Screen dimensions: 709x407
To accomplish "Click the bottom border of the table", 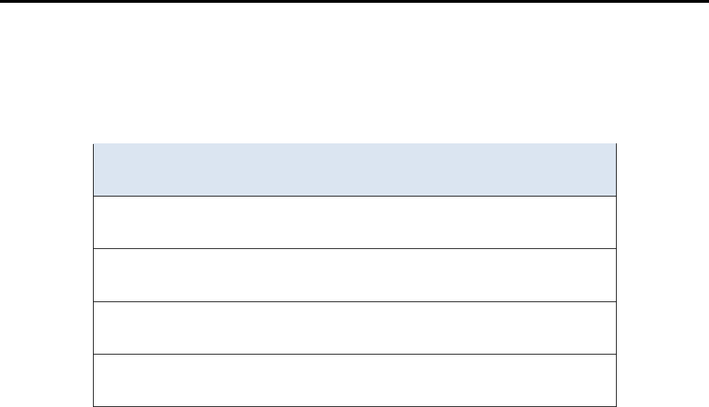I will click(354, 406).
